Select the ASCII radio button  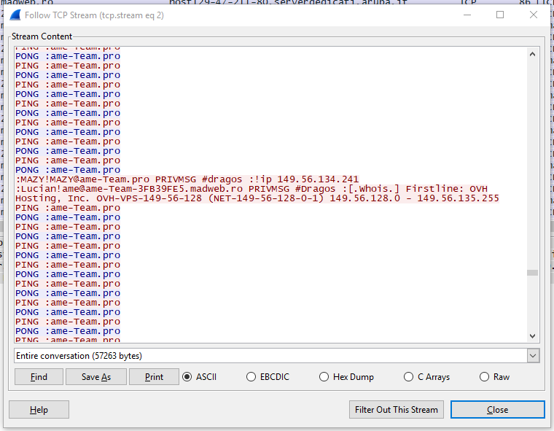pos(187,377)
